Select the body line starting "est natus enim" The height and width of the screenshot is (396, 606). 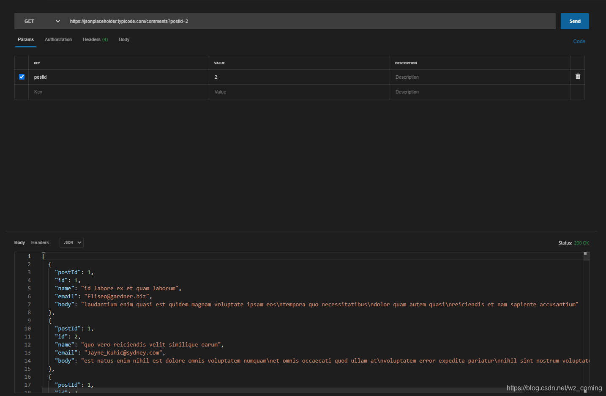[322, 361]
